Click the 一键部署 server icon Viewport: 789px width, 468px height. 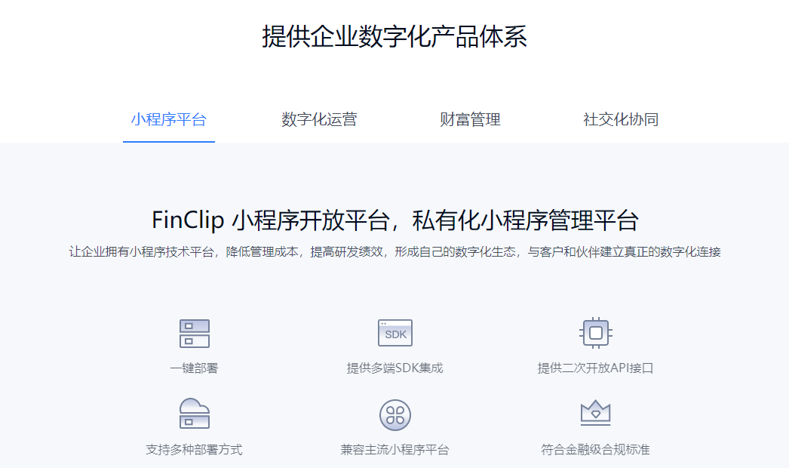pyautogui.click(x=194, y=334)
